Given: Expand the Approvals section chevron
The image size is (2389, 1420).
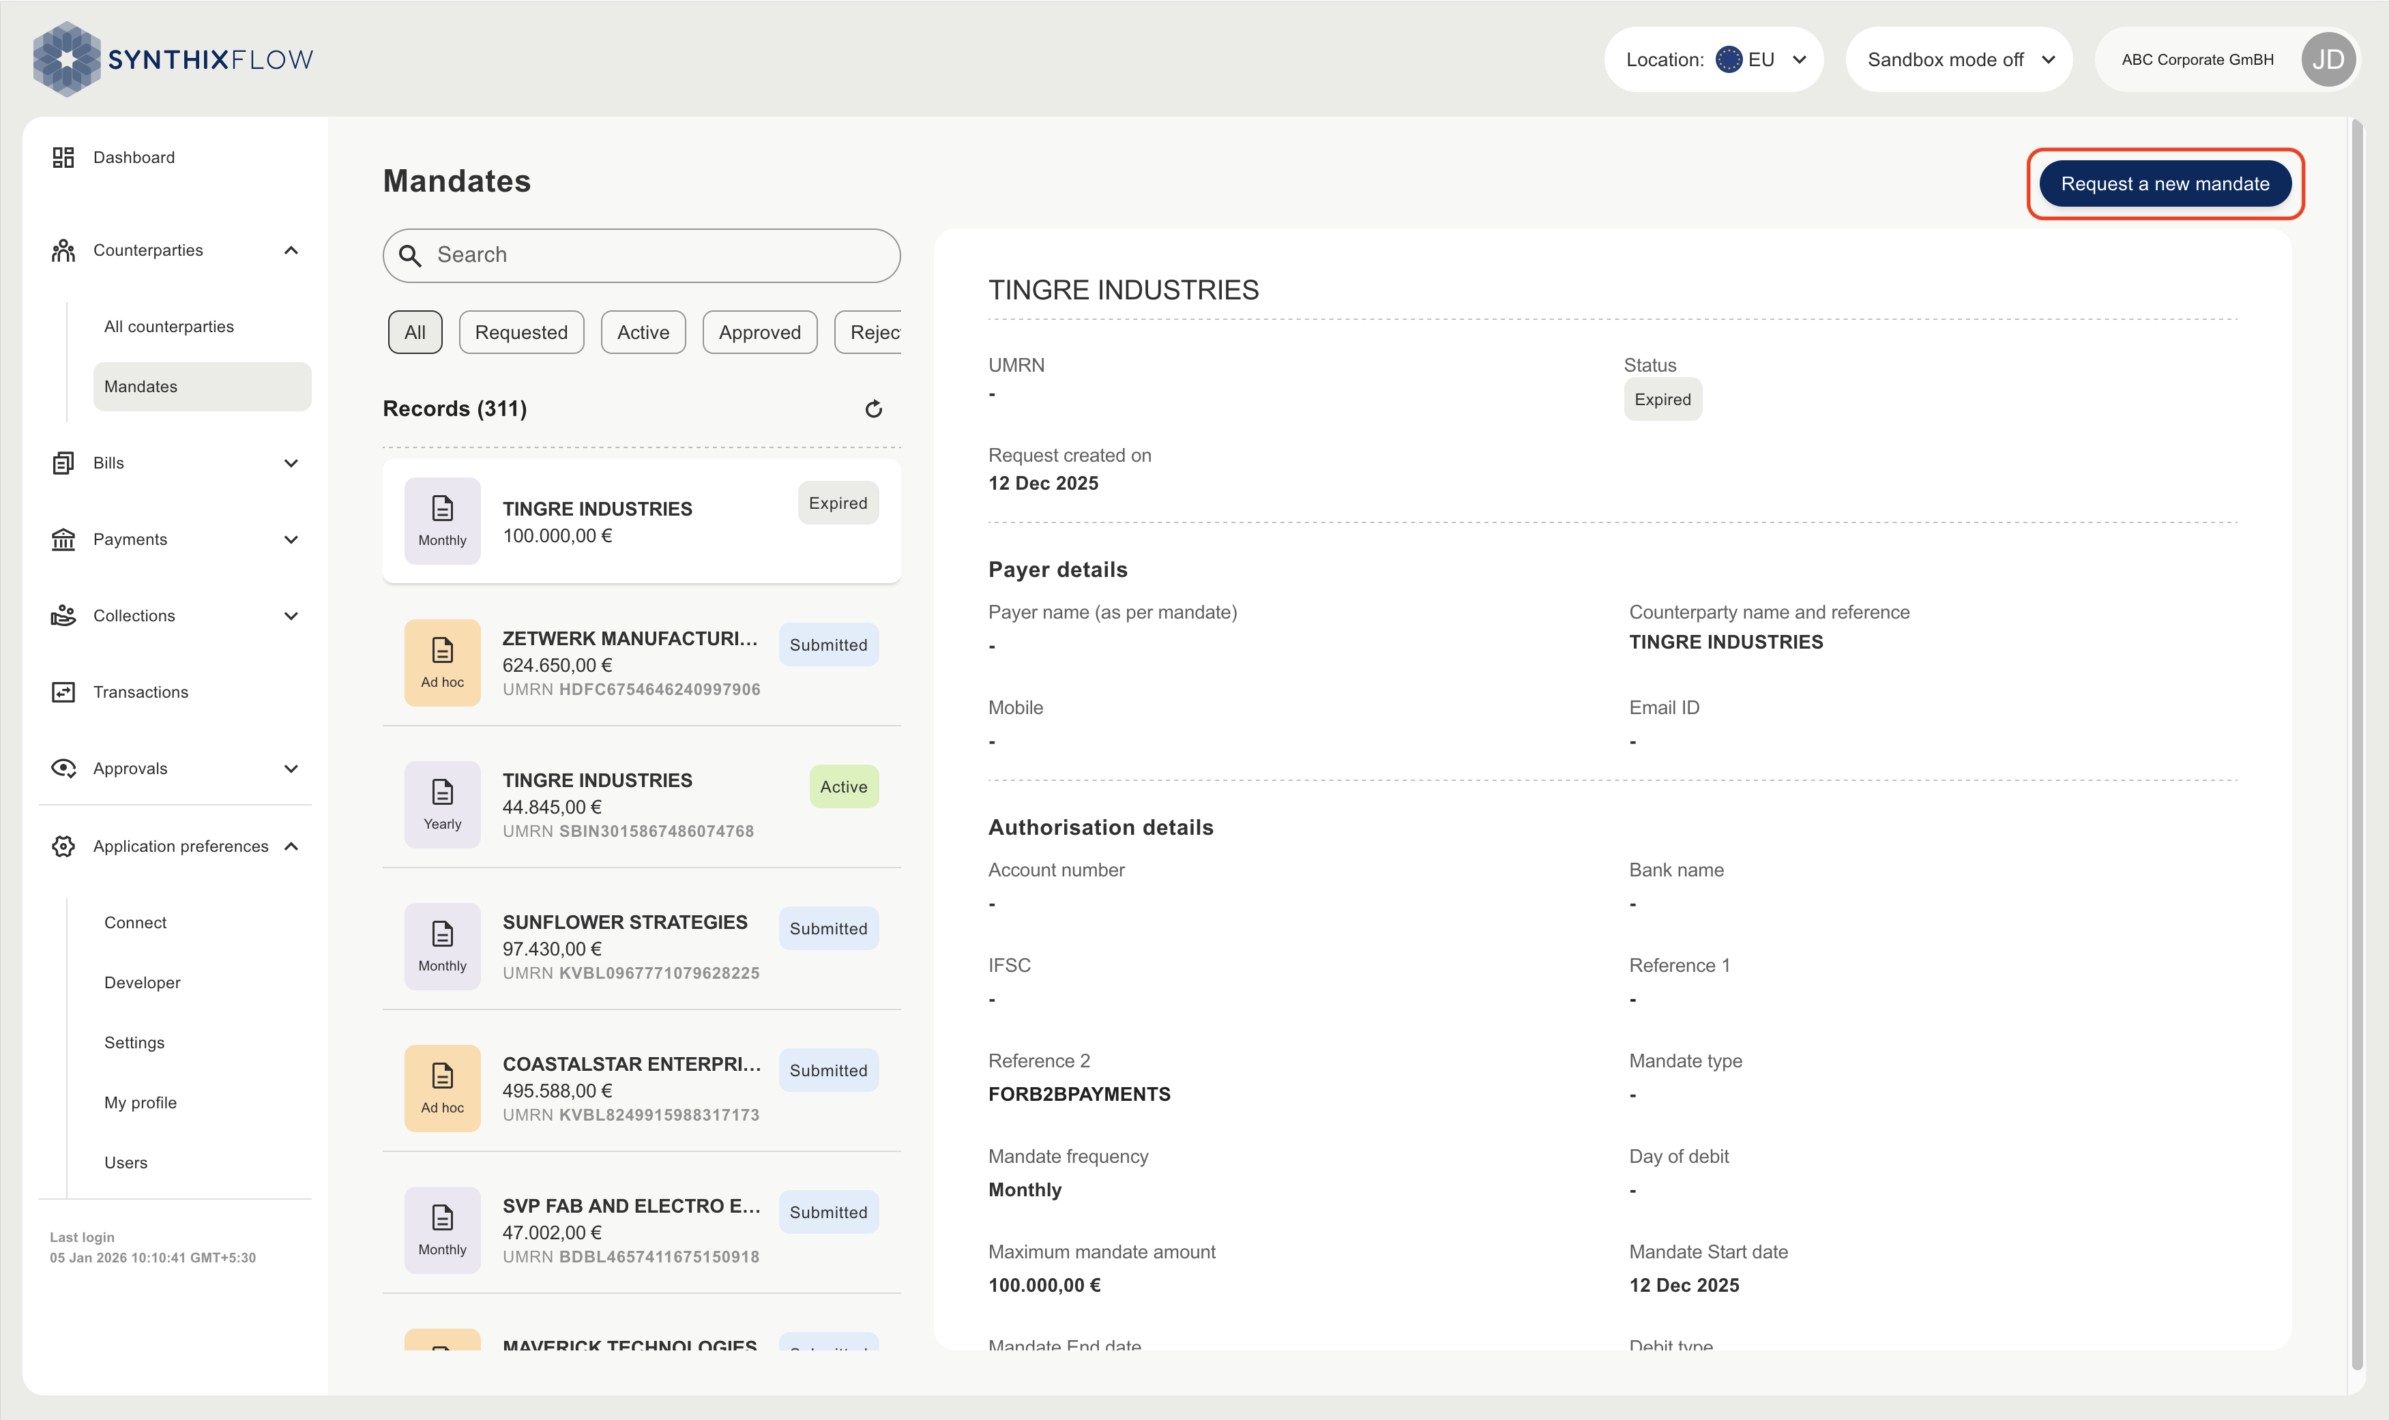Looking at the screenshot, I should 292,769.
